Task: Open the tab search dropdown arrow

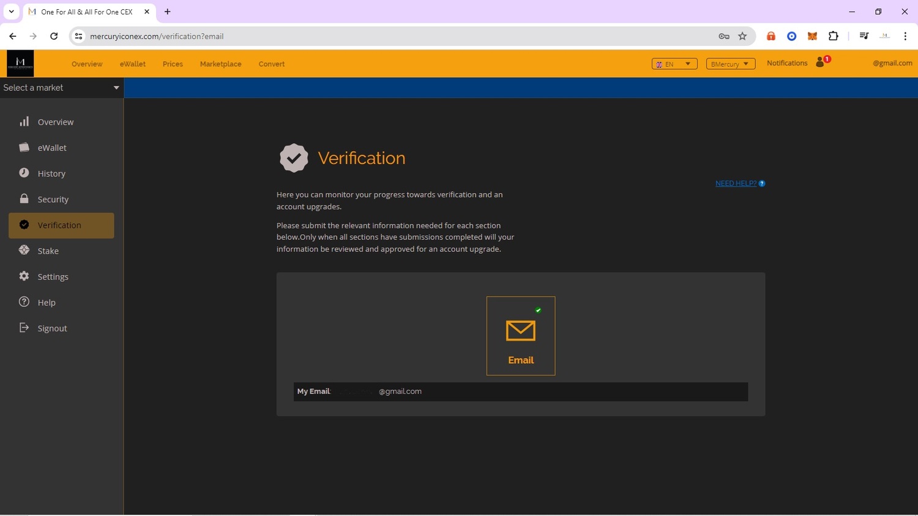Action: coord(11,12)
